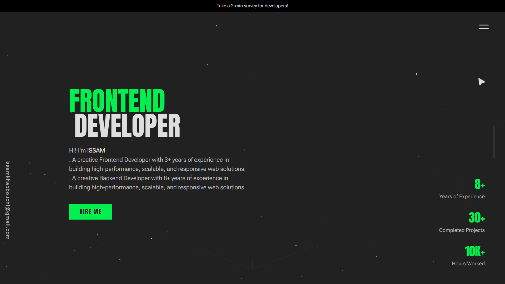Click the Hours Worked label

click(x=468, y=263)
